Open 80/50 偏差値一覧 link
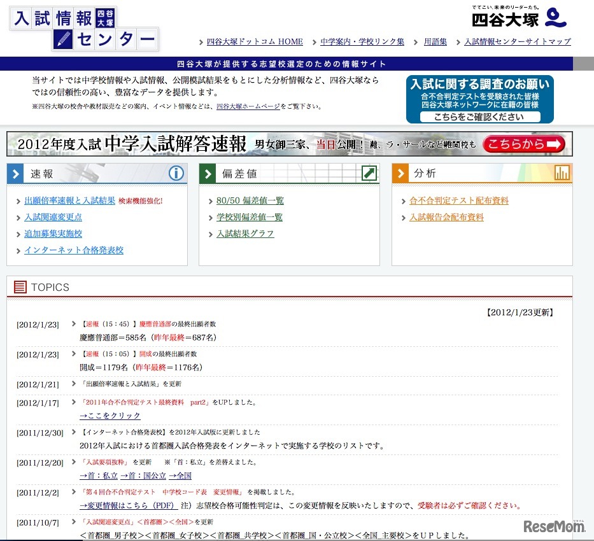The height and width of the screenshot is (541, 594). [250, 200]
